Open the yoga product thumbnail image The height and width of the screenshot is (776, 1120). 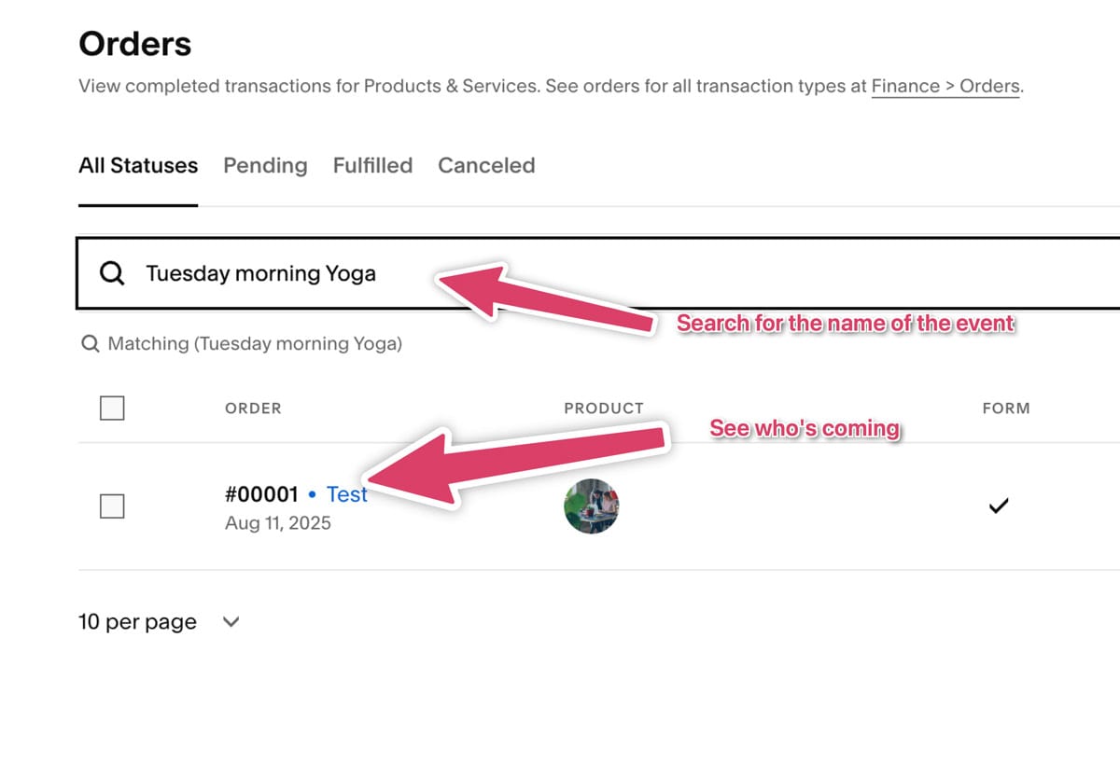592,506
